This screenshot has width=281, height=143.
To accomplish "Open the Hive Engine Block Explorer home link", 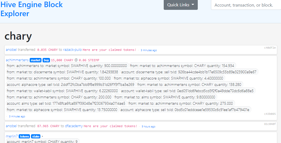I will (32, 9).
